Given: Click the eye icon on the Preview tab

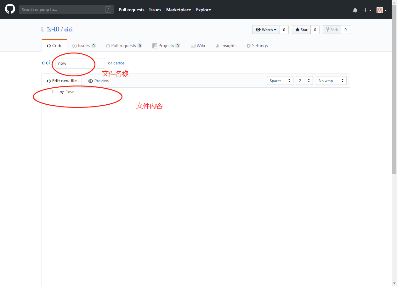Looking at the screenshot, I should click(x=91, y=81).
